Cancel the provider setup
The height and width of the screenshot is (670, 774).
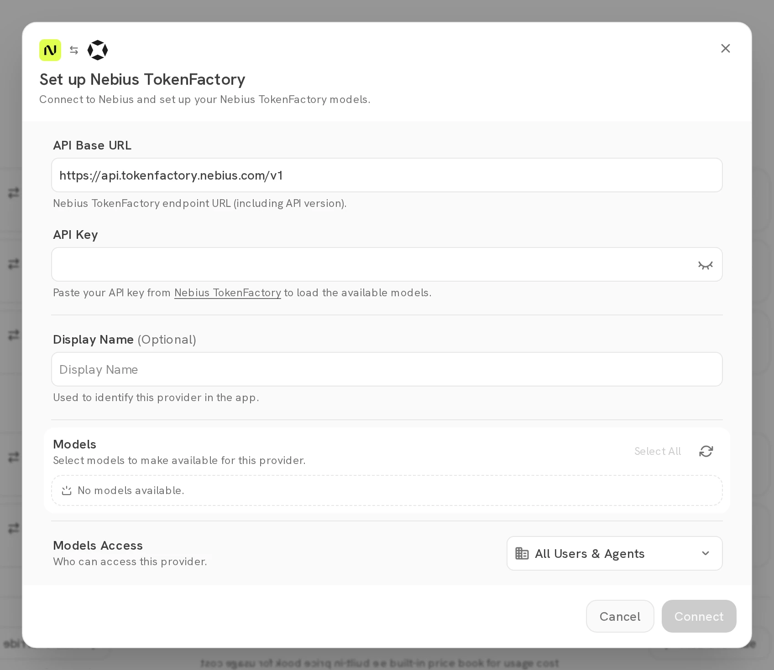[x=620, y=616]
